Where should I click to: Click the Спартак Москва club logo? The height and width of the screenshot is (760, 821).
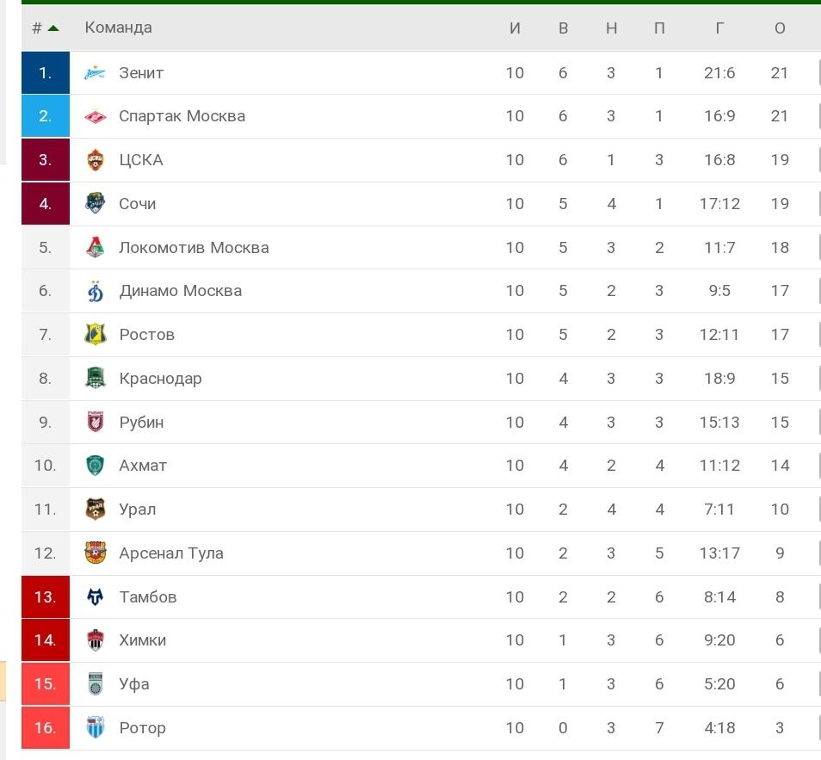pos(95,116)
